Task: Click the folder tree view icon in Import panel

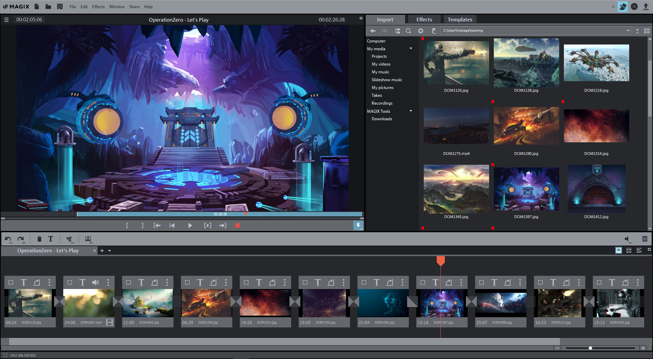Action: 397,31
